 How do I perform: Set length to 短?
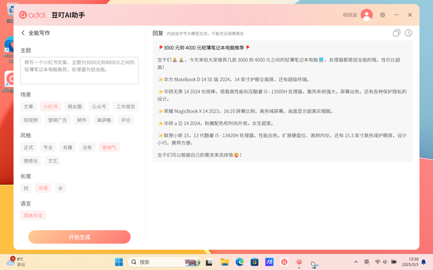(26, 188)
